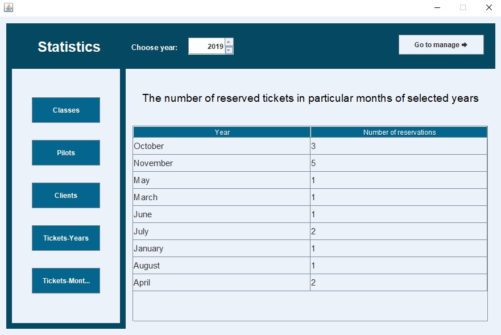This screenshot has width=501, height=335.
Task: Click the Number of reservations column header
Action: [x=399, y=133]
